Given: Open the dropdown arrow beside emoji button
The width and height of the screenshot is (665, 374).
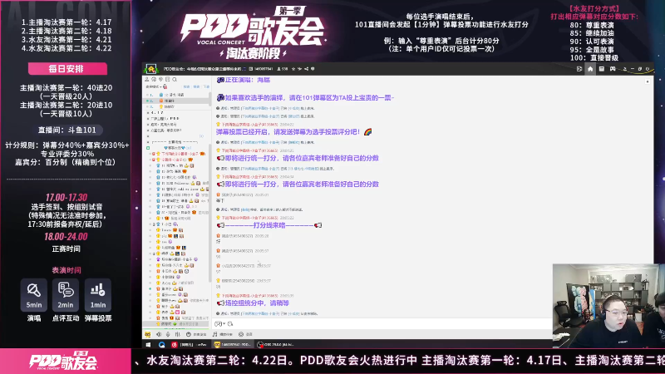Looking at the screenshot, I should coord(224,324).
